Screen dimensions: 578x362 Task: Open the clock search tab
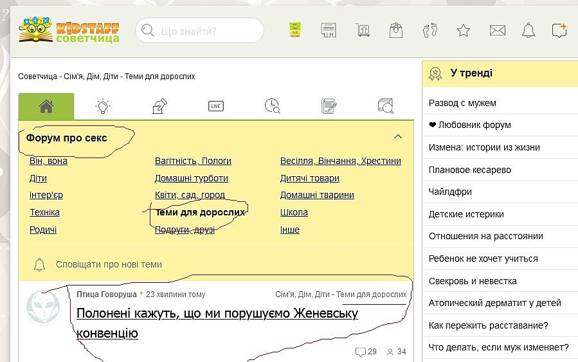click(272, 107)
